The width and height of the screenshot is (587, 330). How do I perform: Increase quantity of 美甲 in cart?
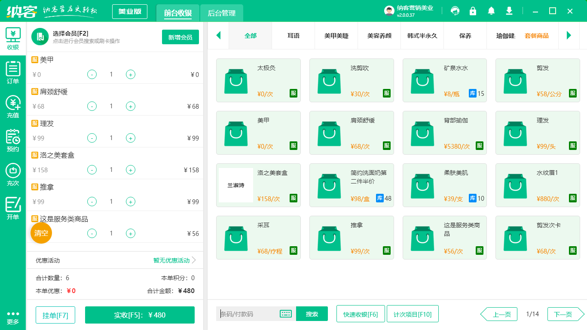(x=131, y=74)
